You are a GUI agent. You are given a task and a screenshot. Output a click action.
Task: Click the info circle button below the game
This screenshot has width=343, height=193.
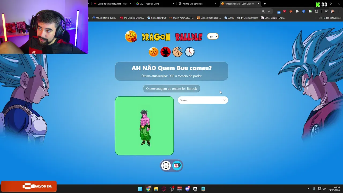(x=166, y=165)
